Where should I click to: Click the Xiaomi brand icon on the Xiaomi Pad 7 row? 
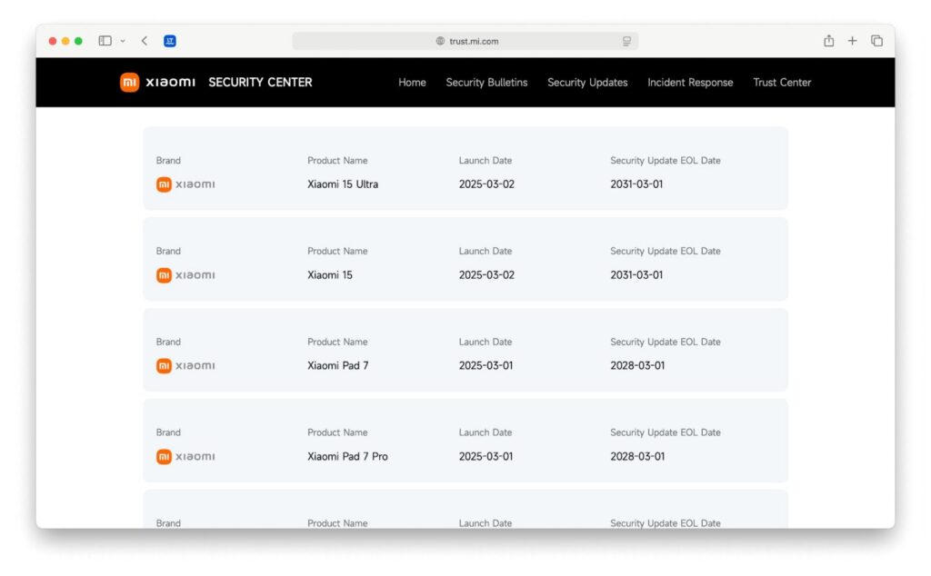point(165,365)
